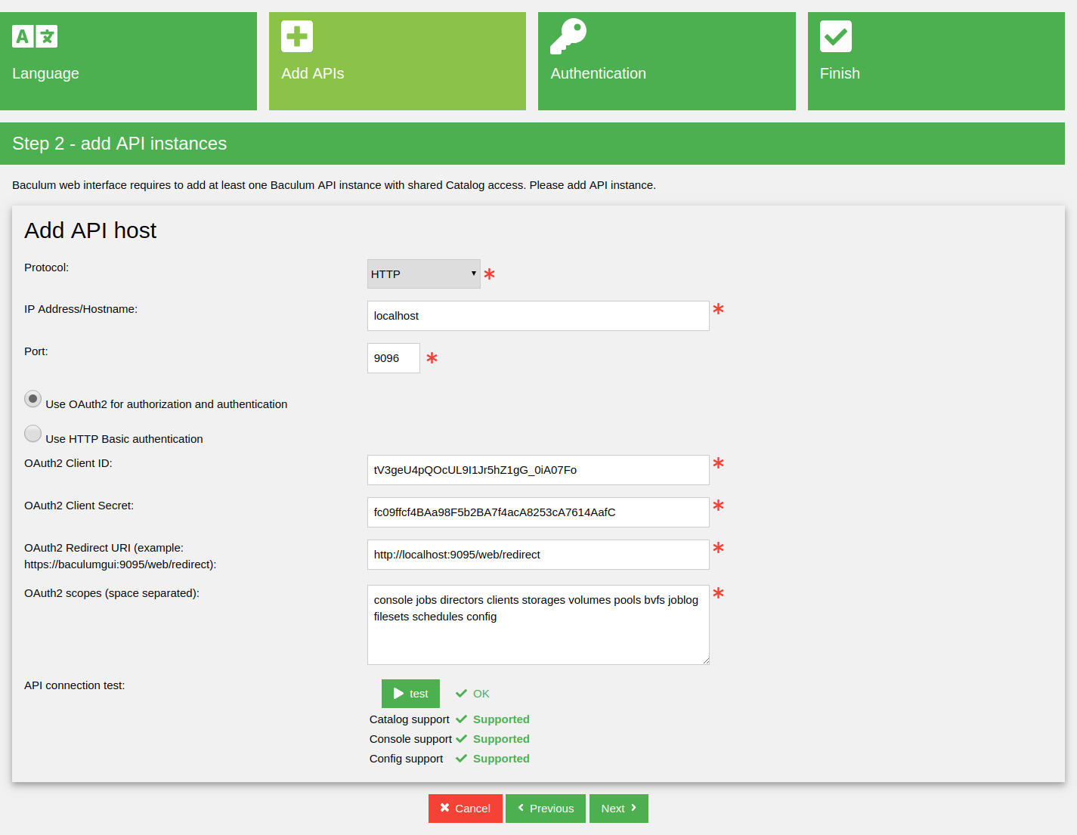1077x835 pixels.
Task: Click the Port input field
Action: 394,358
